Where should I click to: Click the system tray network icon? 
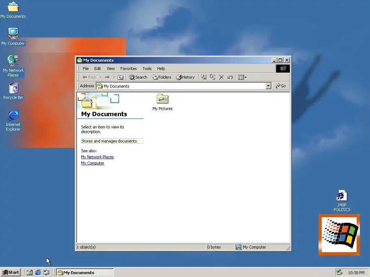pos(339,272)
